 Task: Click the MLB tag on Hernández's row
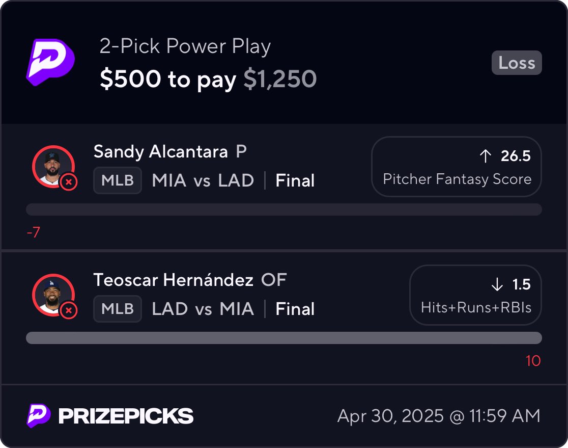[x=118, y=309]
